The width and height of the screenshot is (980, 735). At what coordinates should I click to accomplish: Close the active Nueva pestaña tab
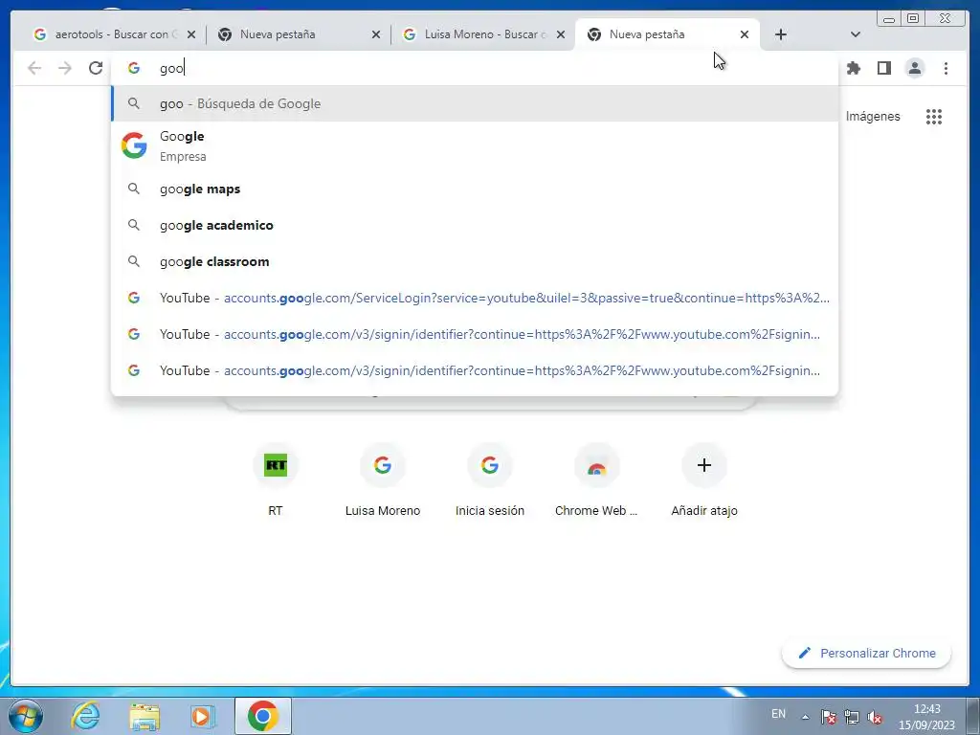click(x=745, y=34)
